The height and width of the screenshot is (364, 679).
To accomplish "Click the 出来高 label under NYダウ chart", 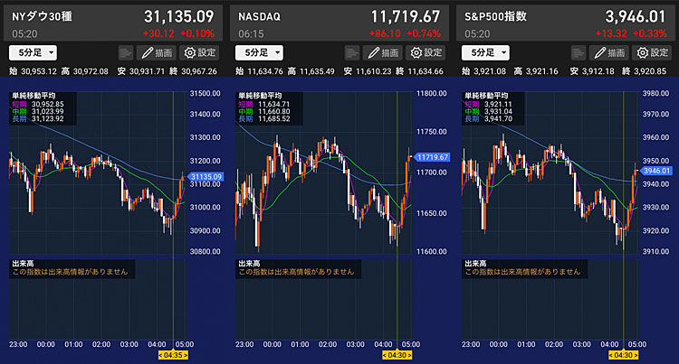I will [23, 264].
